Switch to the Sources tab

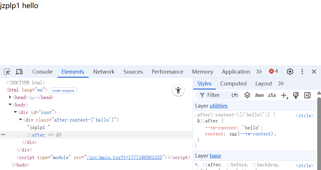coord(133,72)
